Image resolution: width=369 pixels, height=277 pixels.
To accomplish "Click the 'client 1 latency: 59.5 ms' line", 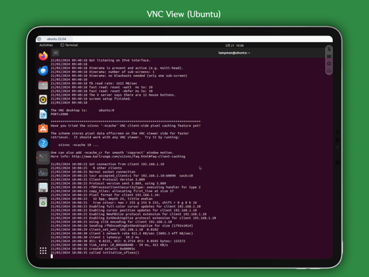I will [95, 238].
